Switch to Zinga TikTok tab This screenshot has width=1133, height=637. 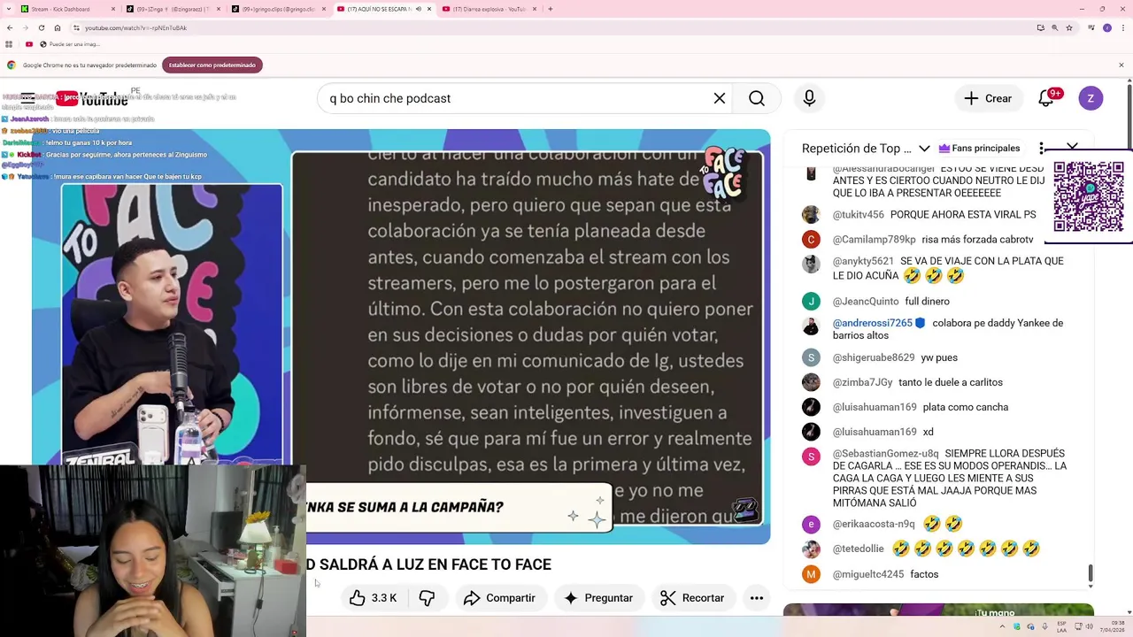coord(173,9)
